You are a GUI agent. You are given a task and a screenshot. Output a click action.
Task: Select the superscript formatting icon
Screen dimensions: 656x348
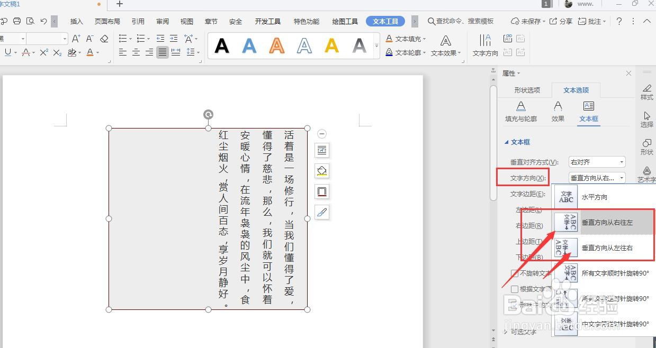point(45,52)
